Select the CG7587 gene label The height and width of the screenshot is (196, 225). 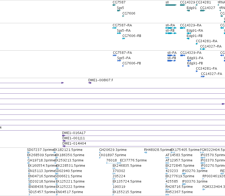pos(119,2)
